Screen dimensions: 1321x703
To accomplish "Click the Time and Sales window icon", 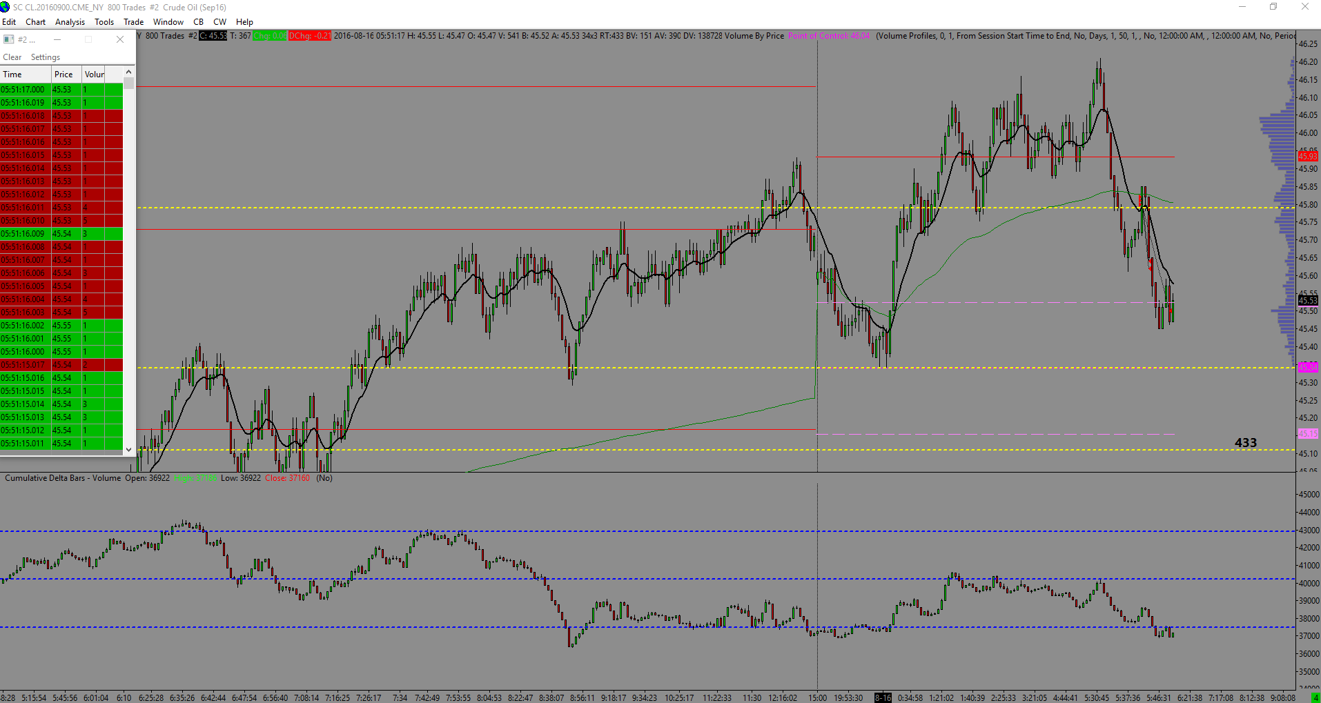I will [x=9, y=39].
